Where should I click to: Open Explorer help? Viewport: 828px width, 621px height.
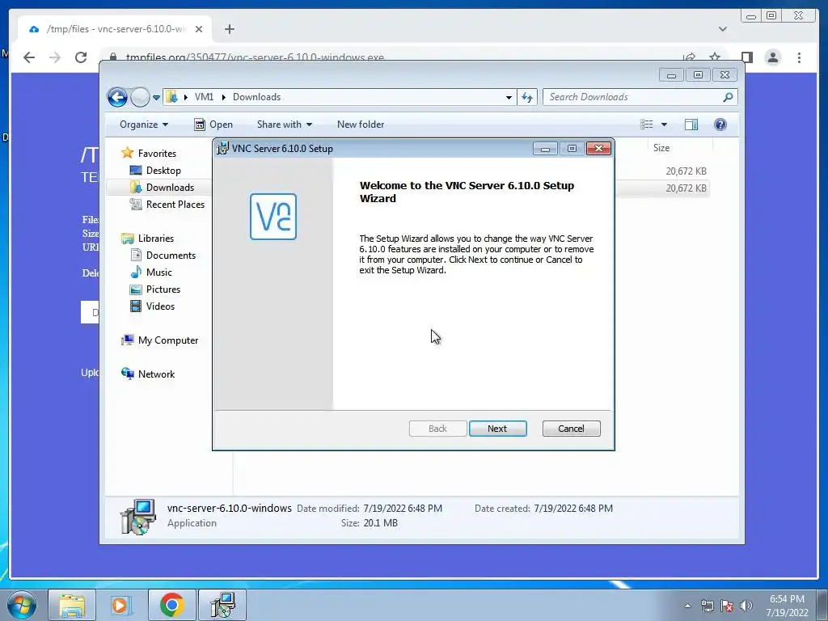tap(720, 125)
